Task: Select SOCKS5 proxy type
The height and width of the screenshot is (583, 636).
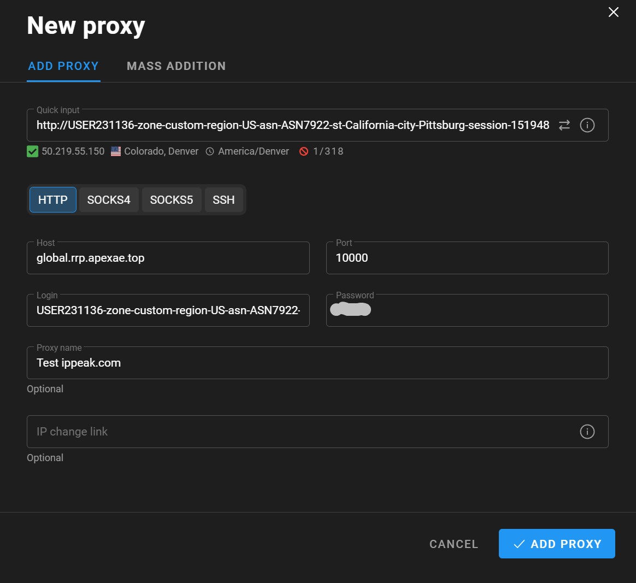Action: pyautogui.click(x=172, y=199)
